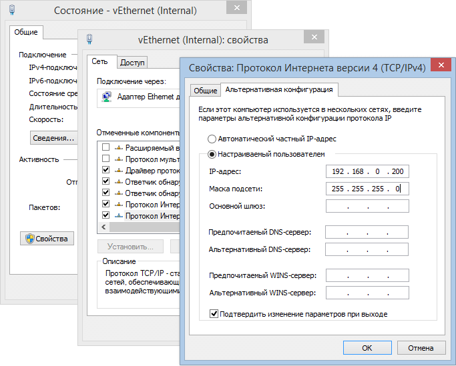Click the left scroll arrow in the components list
456x366 pixels.
tap(103, 227)
